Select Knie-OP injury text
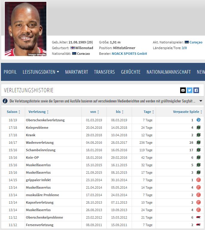This screenshot has width=205, height=230. 32,158
